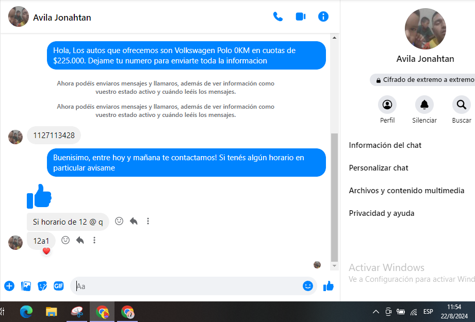This screenshot has height=322, width=475.
Task: Click the 'Hola, Los autos que ofrecemos' message bubble
Action: point(186,55)
